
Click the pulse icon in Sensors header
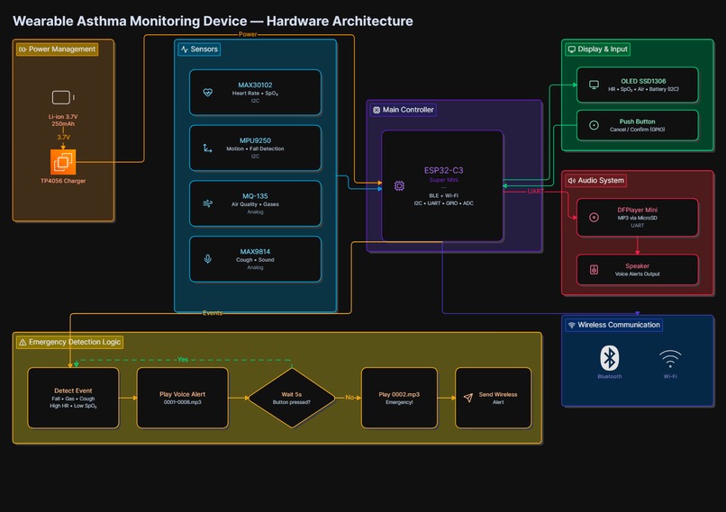(x=185, y=49)
